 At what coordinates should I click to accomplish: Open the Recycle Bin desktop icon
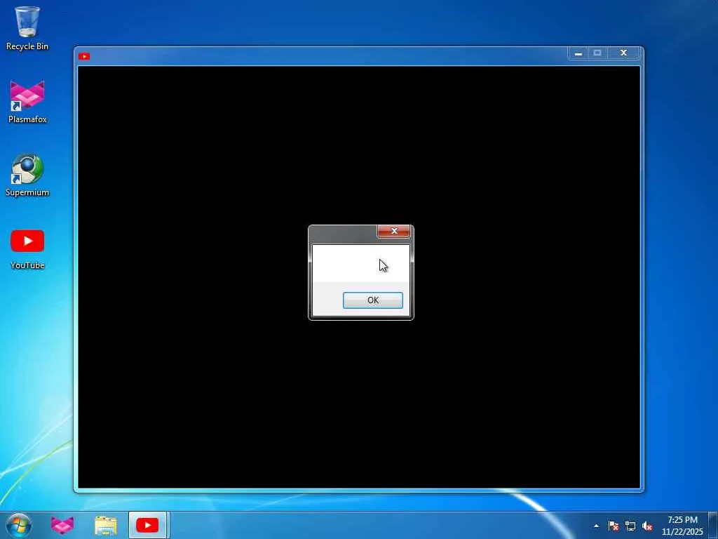coord(27,28)
